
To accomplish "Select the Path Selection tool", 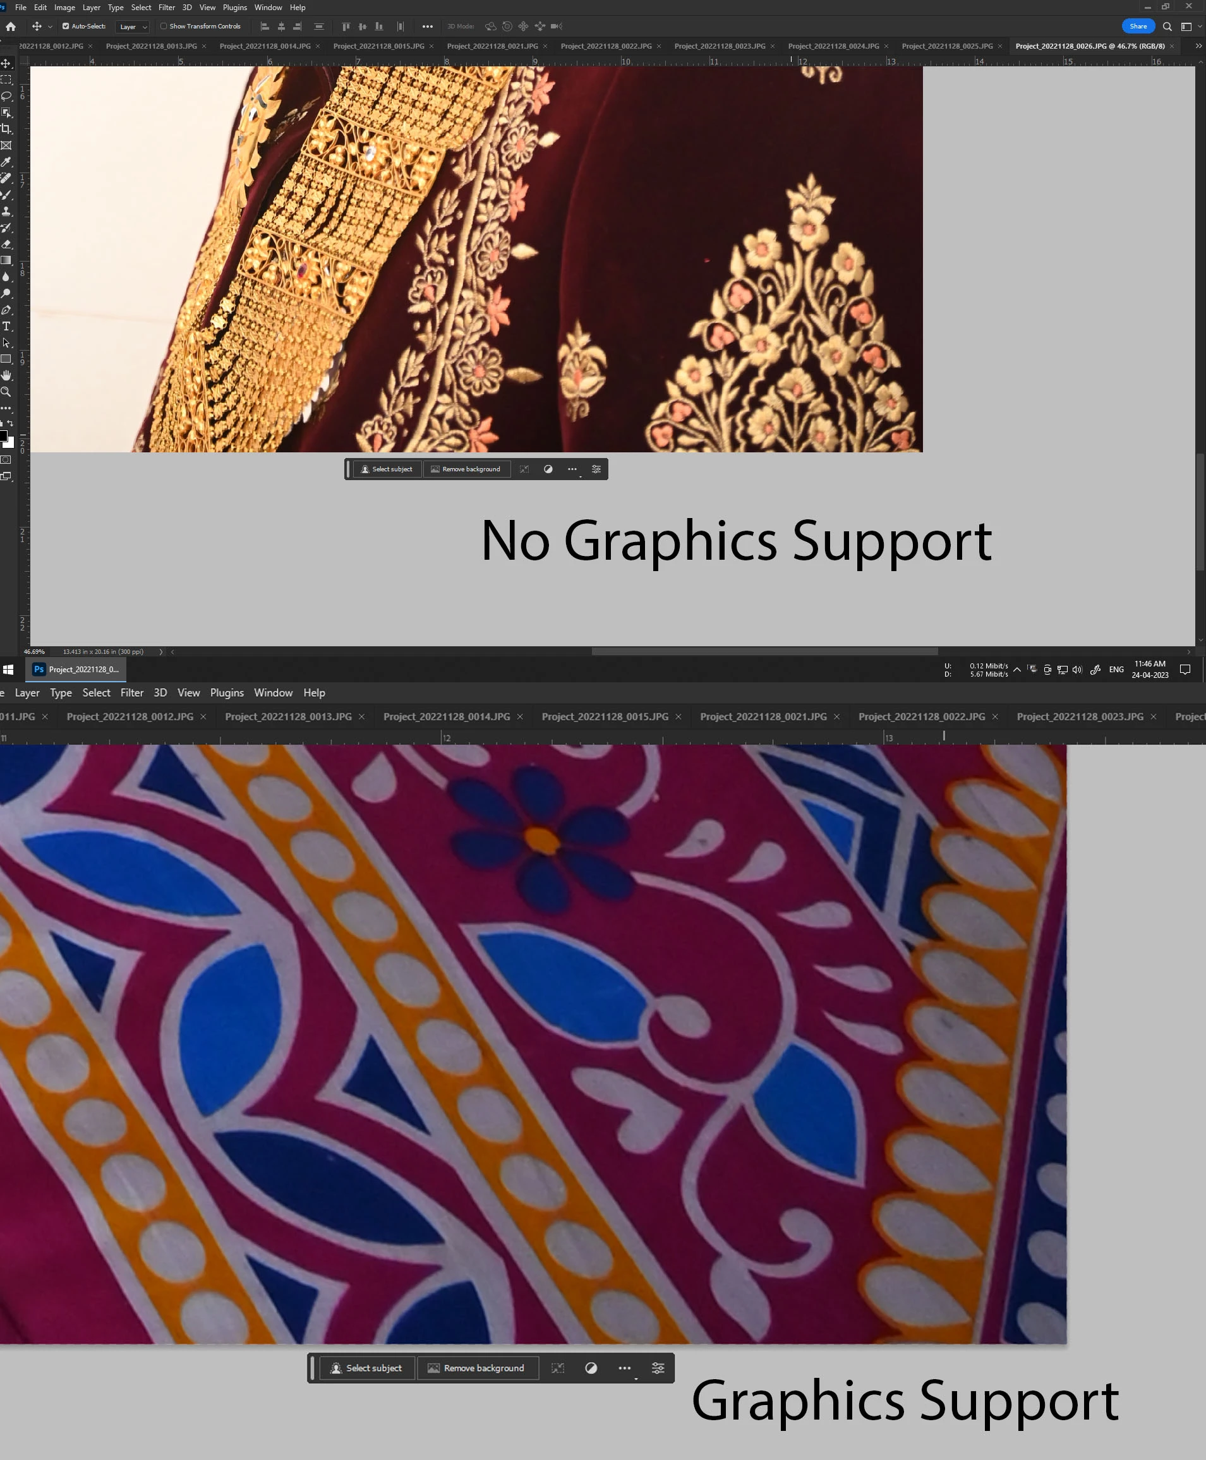I will point(6,342).
